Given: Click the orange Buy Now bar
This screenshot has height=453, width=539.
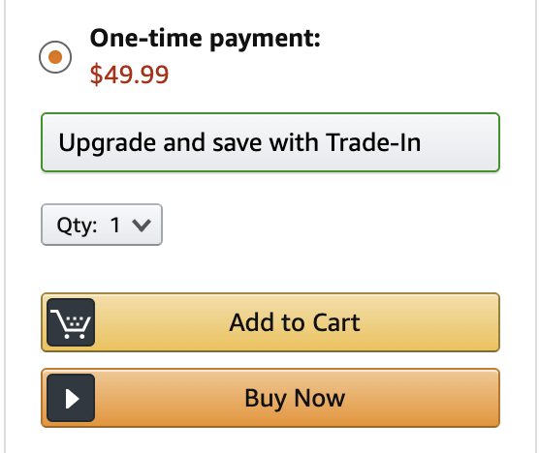Looking at the screenshot, I should 270,398.
